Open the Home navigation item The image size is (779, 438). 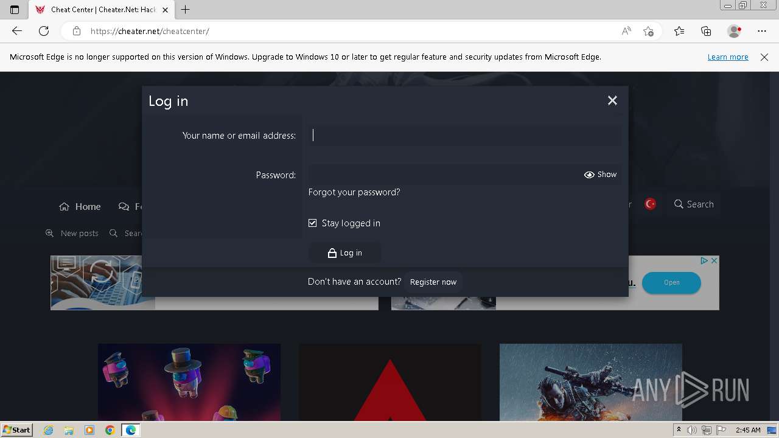(x=80, y=207)
